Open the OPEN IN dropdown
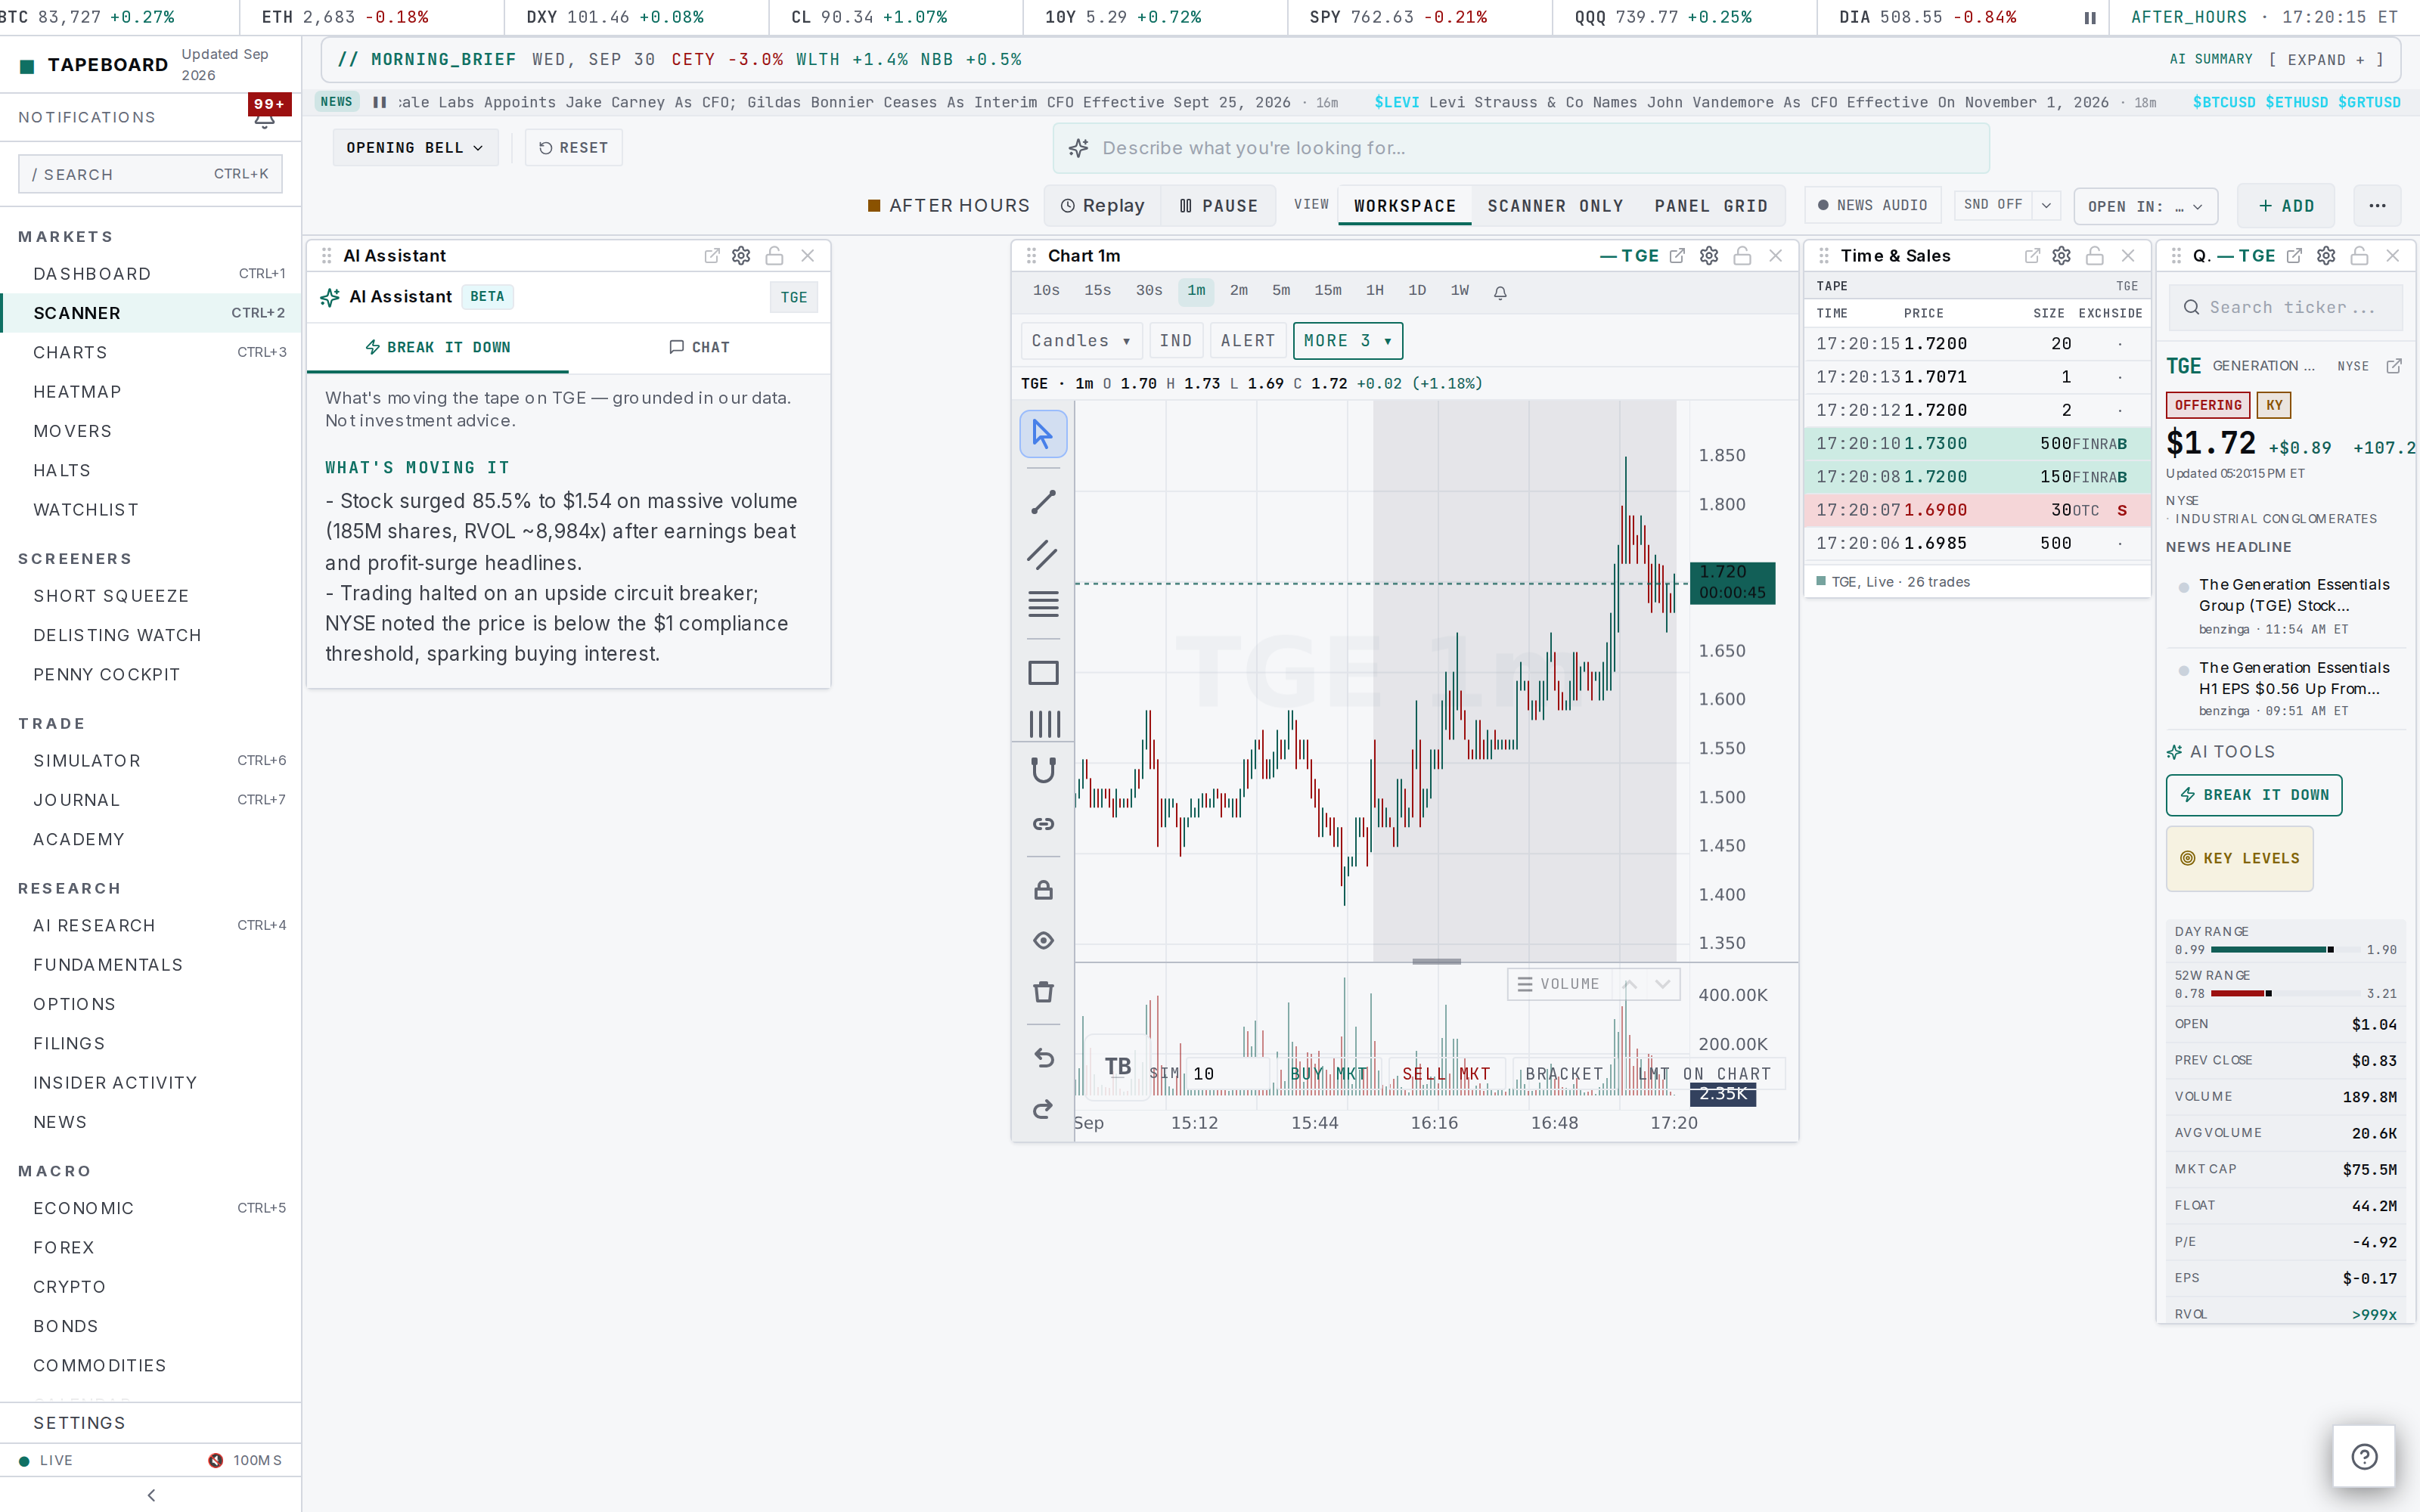Viewport: 2420px width, 1512px height. [2145, 207]
